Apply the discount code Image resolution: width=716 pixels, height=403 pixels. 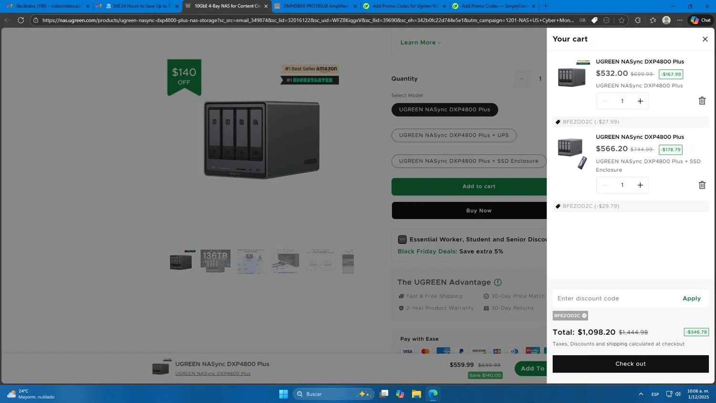coord(691,298)
